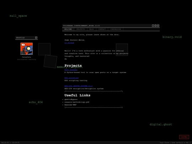192x144 pixels.
Task: Click the binary.void floating label
Action: [172, 37]
